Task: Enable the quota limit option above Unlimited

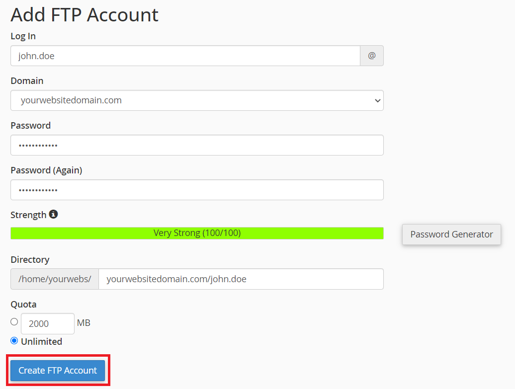Action: point(14,321)
